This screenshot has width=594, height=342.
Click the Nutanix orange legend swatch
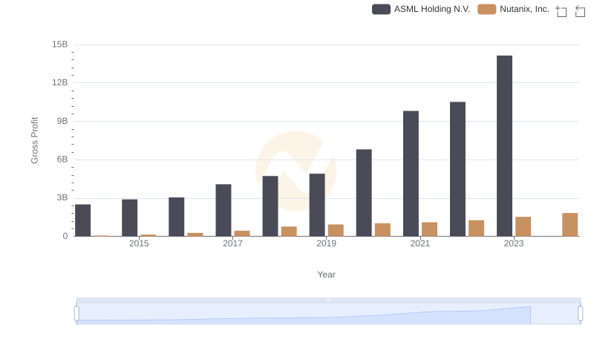[487, 9]
